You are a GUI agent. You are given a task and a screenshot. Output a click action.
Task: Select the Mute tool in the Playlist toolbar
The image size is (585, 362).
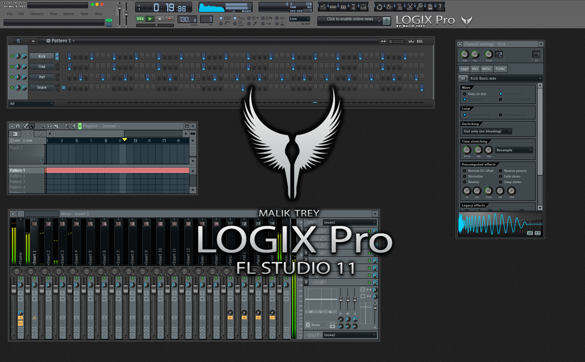pyautogui.click(x=44, y=126)
